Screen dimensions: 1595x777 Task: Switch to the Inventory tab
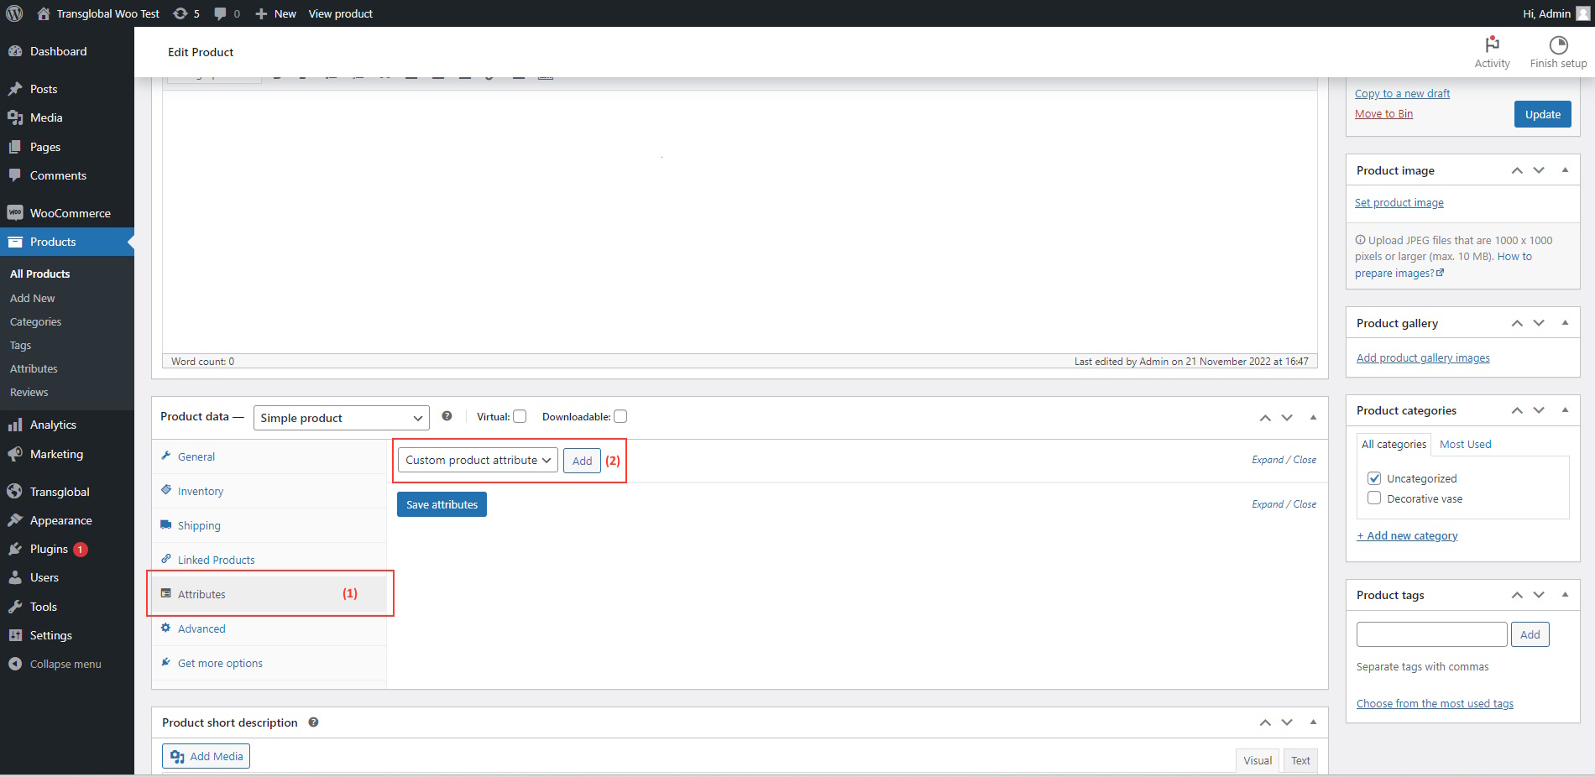pos(200,491)
